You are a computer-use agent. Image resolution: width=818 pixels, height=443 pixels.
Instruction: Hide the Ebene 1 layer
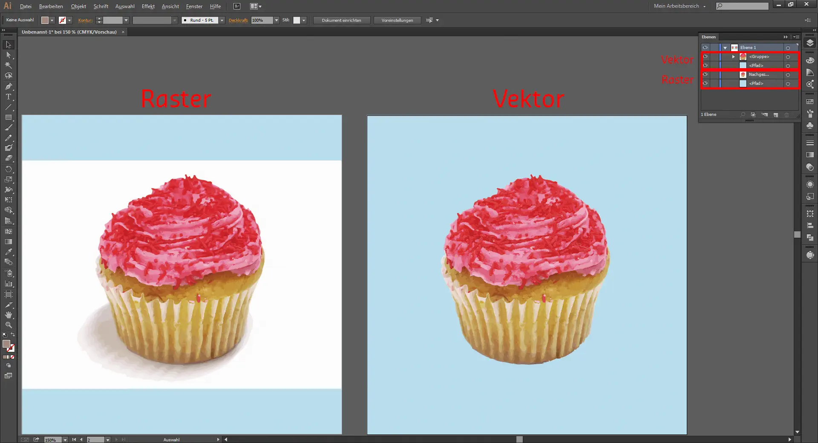click(705, 48)
